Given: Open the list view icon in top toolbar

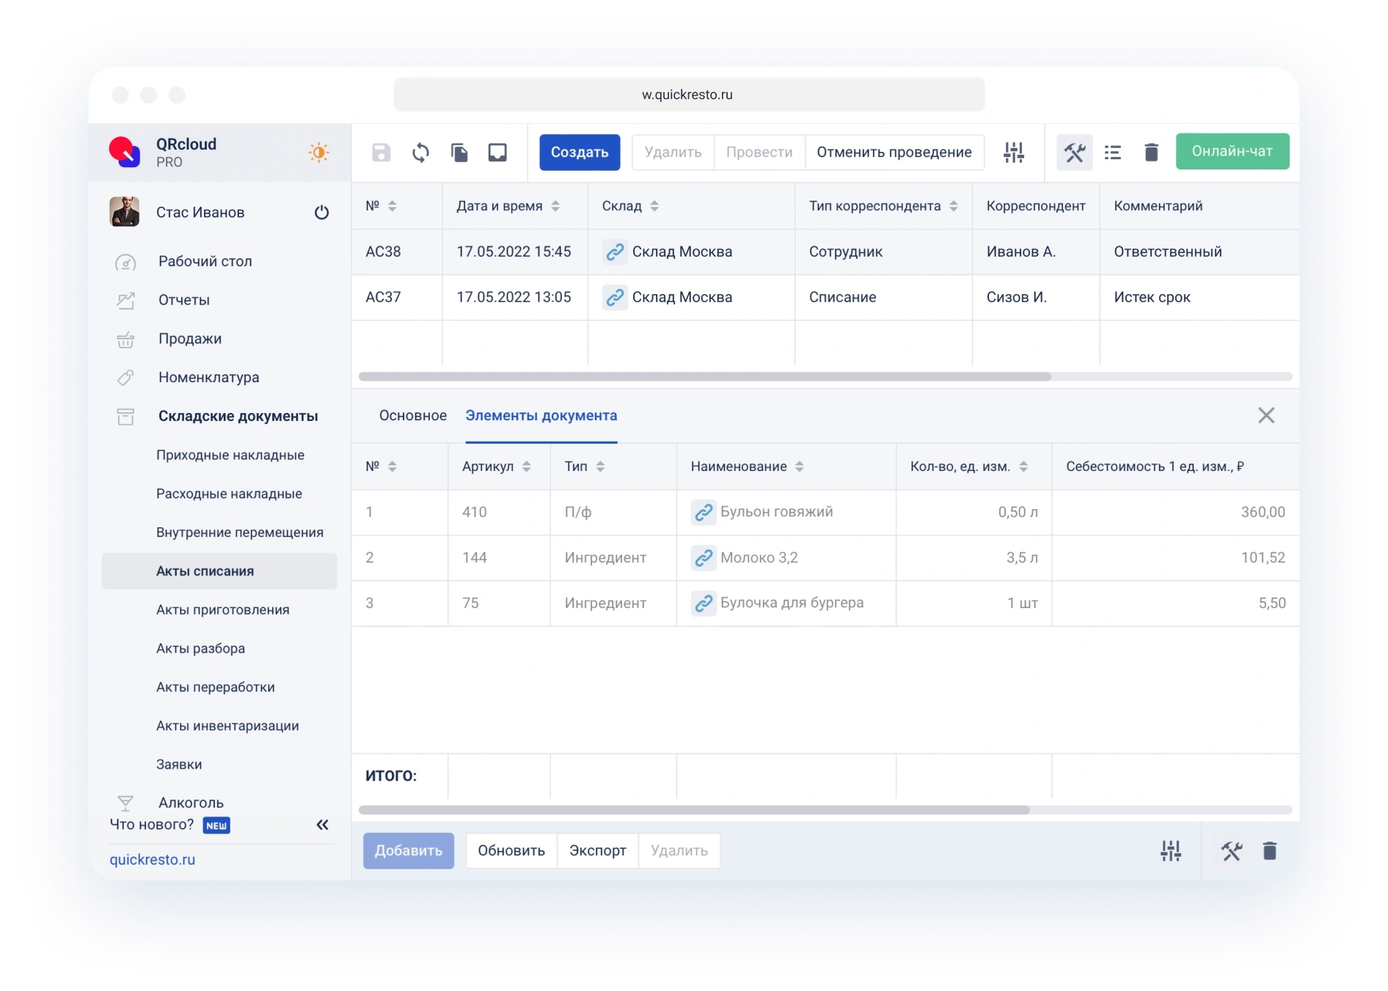Looking at the screenshot, I should click(x=1113, y=153).
